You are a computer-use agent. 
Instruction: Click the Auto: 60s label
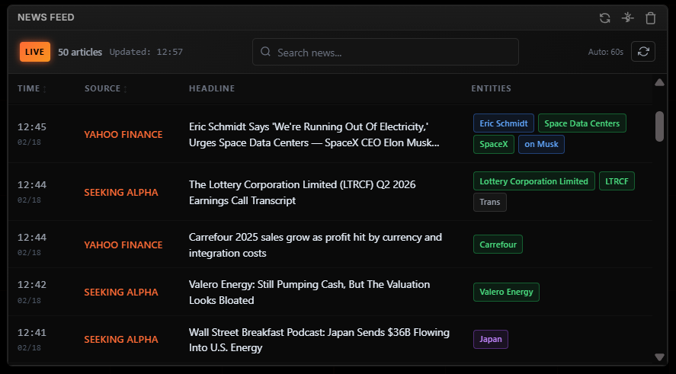pos(606,52)
